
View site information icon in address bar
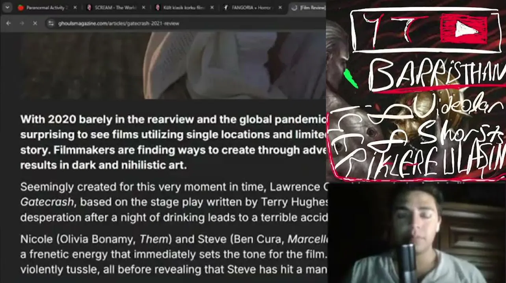pyautogui.click(x=50, y=23)
